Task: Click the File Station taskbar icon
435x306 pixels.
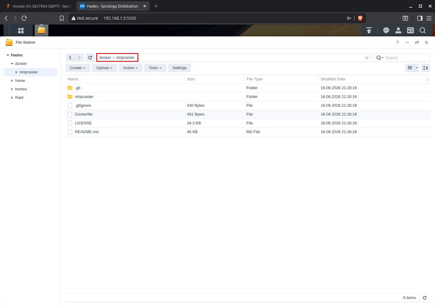Action: pos(41,30)
